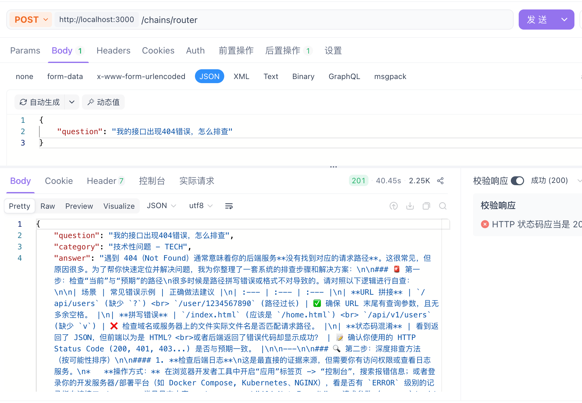Image resolution: width=582 pixels, height=403 pixels.
Task: Click the /chains/router URL field
Action: pyautogui.click(x=326, y=20)
